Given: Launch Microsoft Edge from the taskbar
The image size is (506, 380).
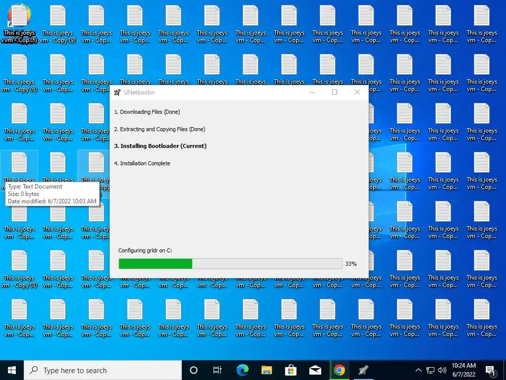Looking at the screenshot, I should (x=242, y=370).
